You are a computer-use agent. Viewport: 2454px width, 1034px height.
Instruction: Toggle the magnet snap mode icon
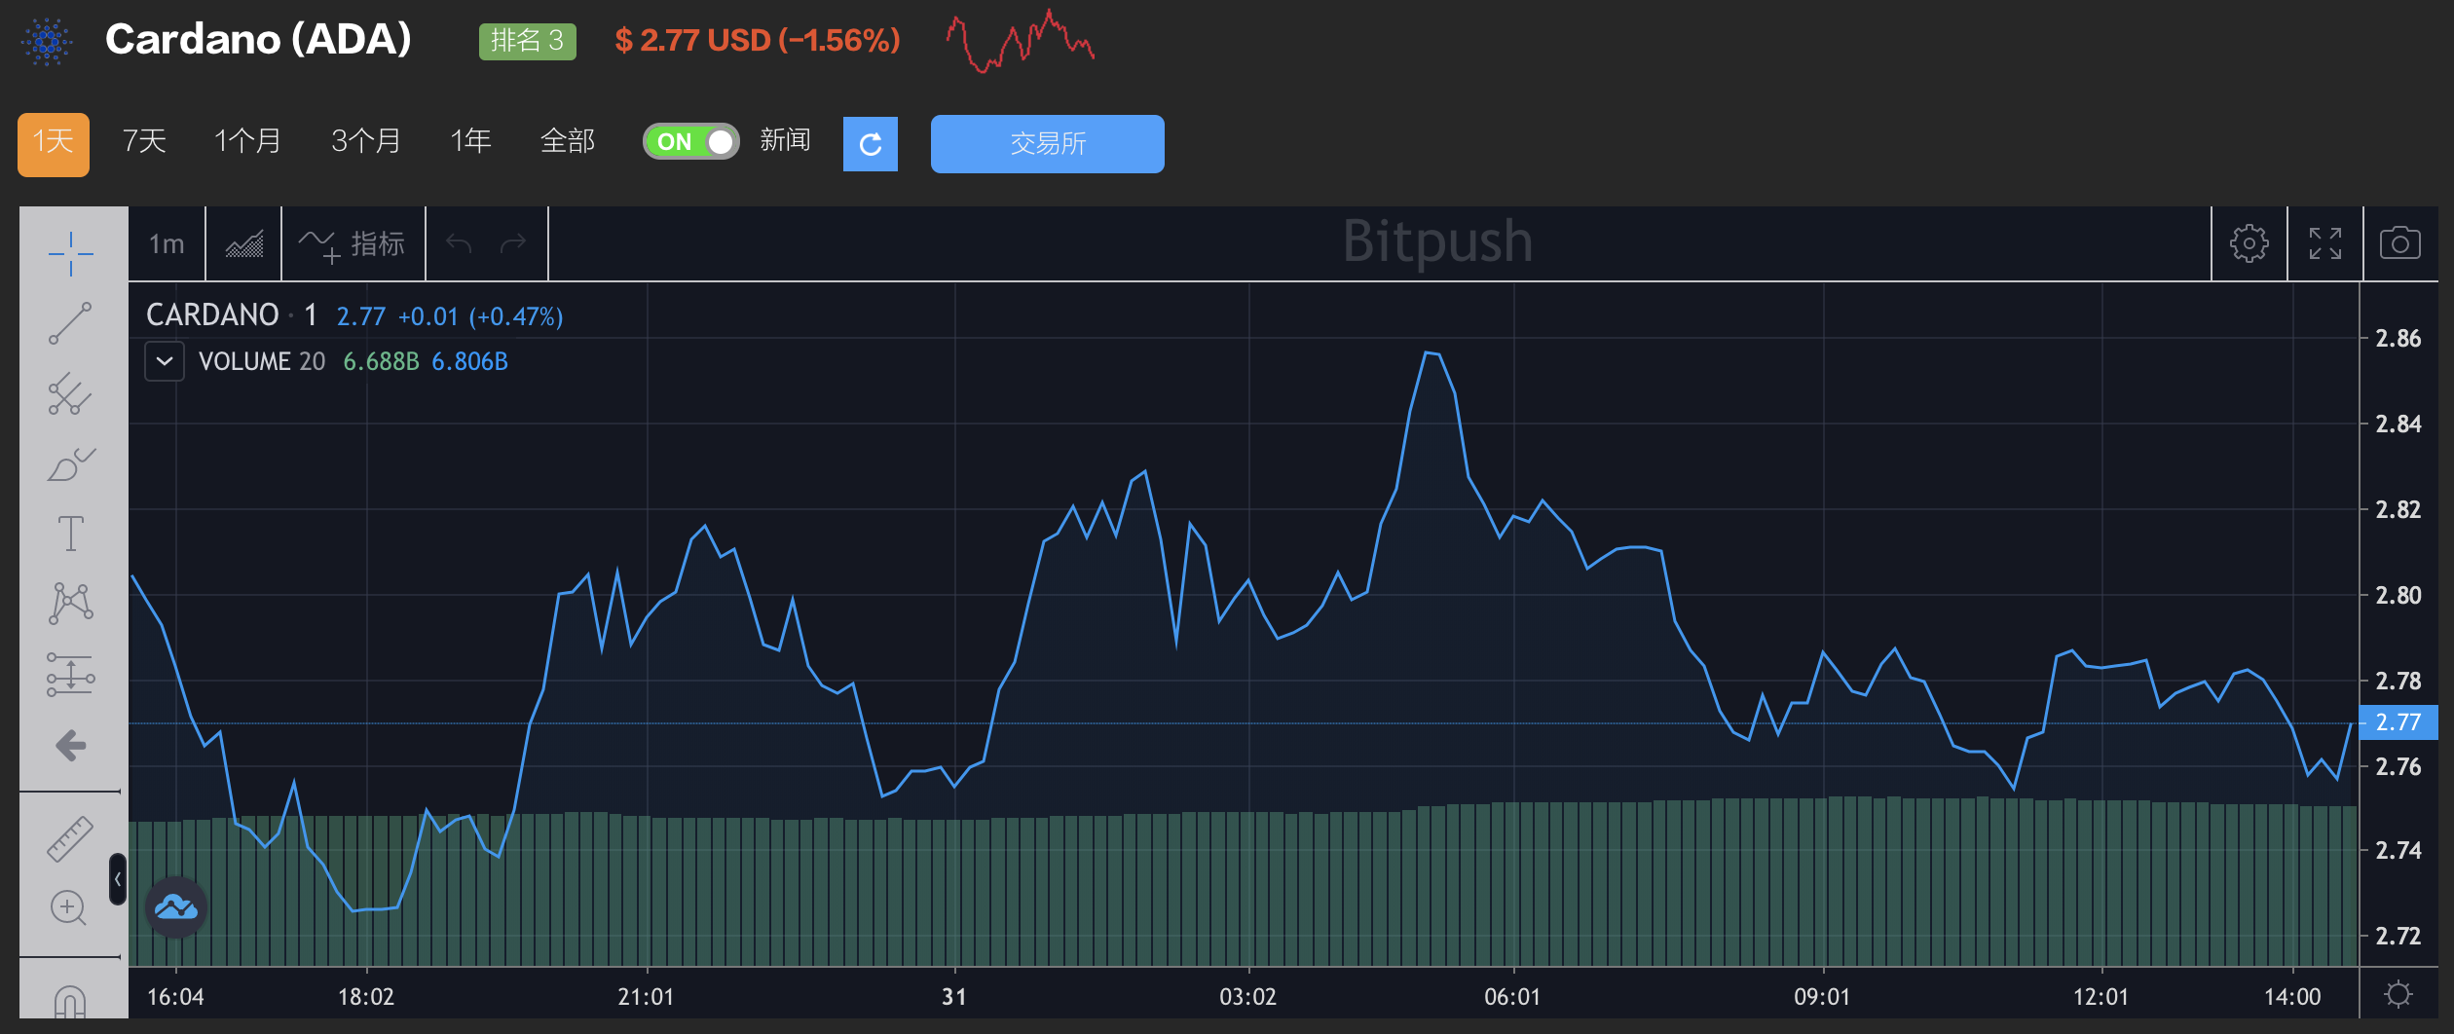[x=70, y=1002]
